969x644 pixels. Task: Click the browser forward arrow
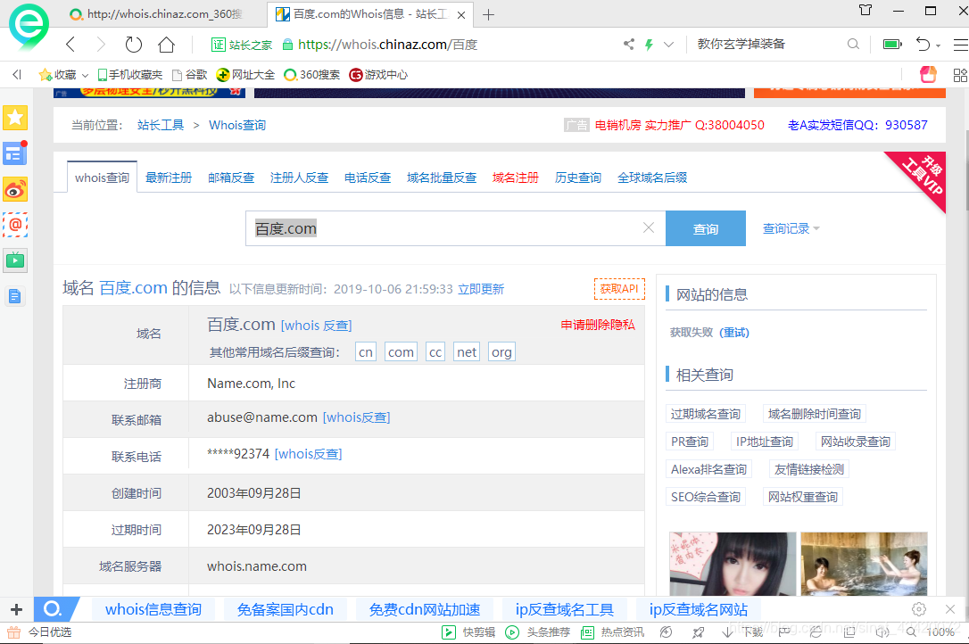pos(101,45)
